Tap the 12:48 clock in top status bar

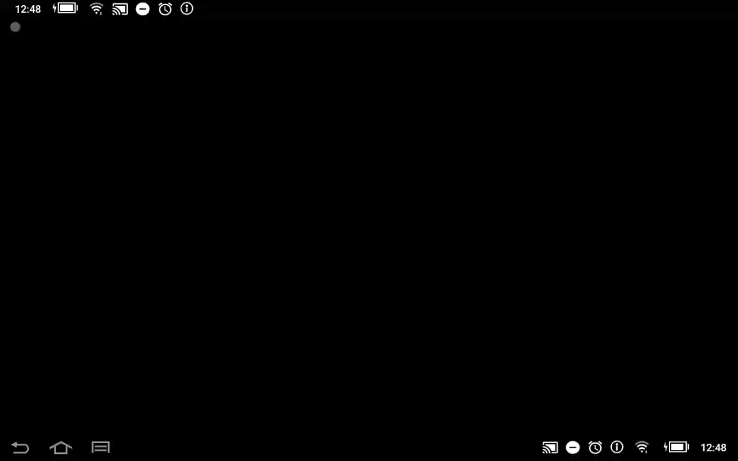(28, 9)
